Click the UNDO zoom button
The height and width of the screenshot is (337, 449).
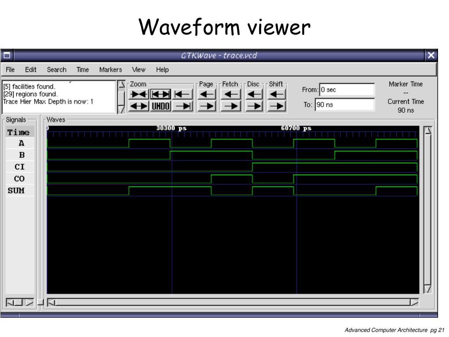pyautogui.click(x=160, y=106)
